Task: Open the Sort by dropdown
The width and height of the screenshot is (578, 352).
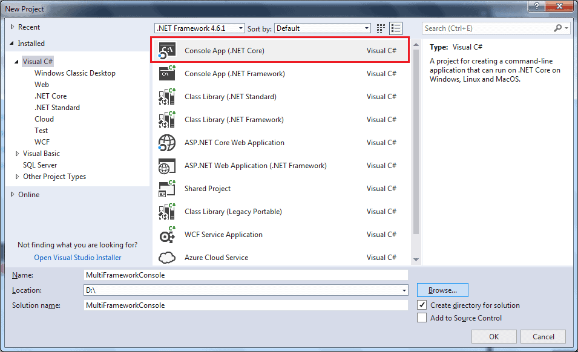Action: 367,27
